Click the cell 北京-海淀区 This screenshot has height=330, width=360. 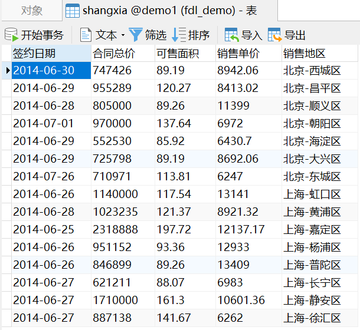click(320, 141)
